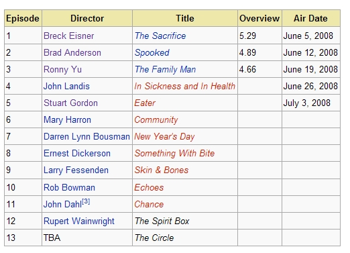Image resolution: width=350 pixels, height=253 pixels.
Task: Click Darren Lynn Bousman link
Action: (86, 137)
